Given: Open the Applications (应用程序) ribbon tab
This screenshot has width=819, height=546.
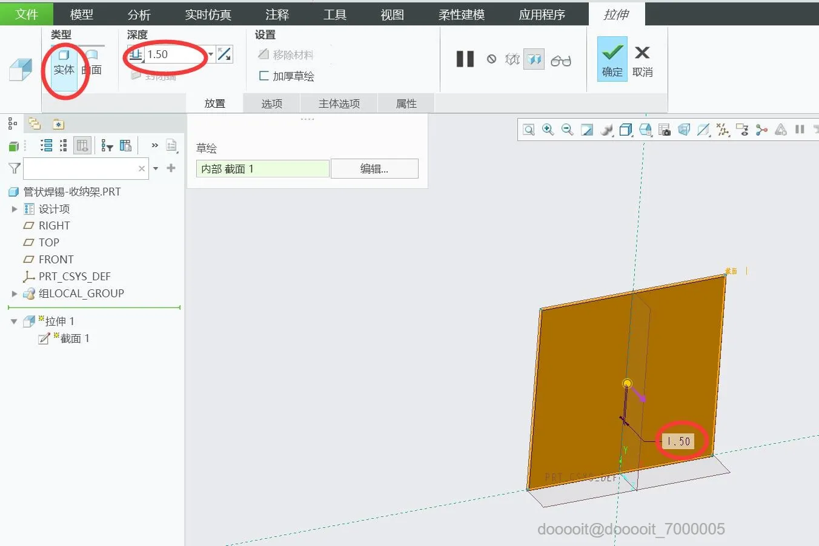Looking at the screenshot, I should tap(542, 15).
